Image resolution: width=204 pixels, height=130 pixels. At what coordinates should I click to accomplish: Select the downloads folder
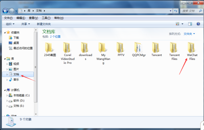tap(85, 51)
